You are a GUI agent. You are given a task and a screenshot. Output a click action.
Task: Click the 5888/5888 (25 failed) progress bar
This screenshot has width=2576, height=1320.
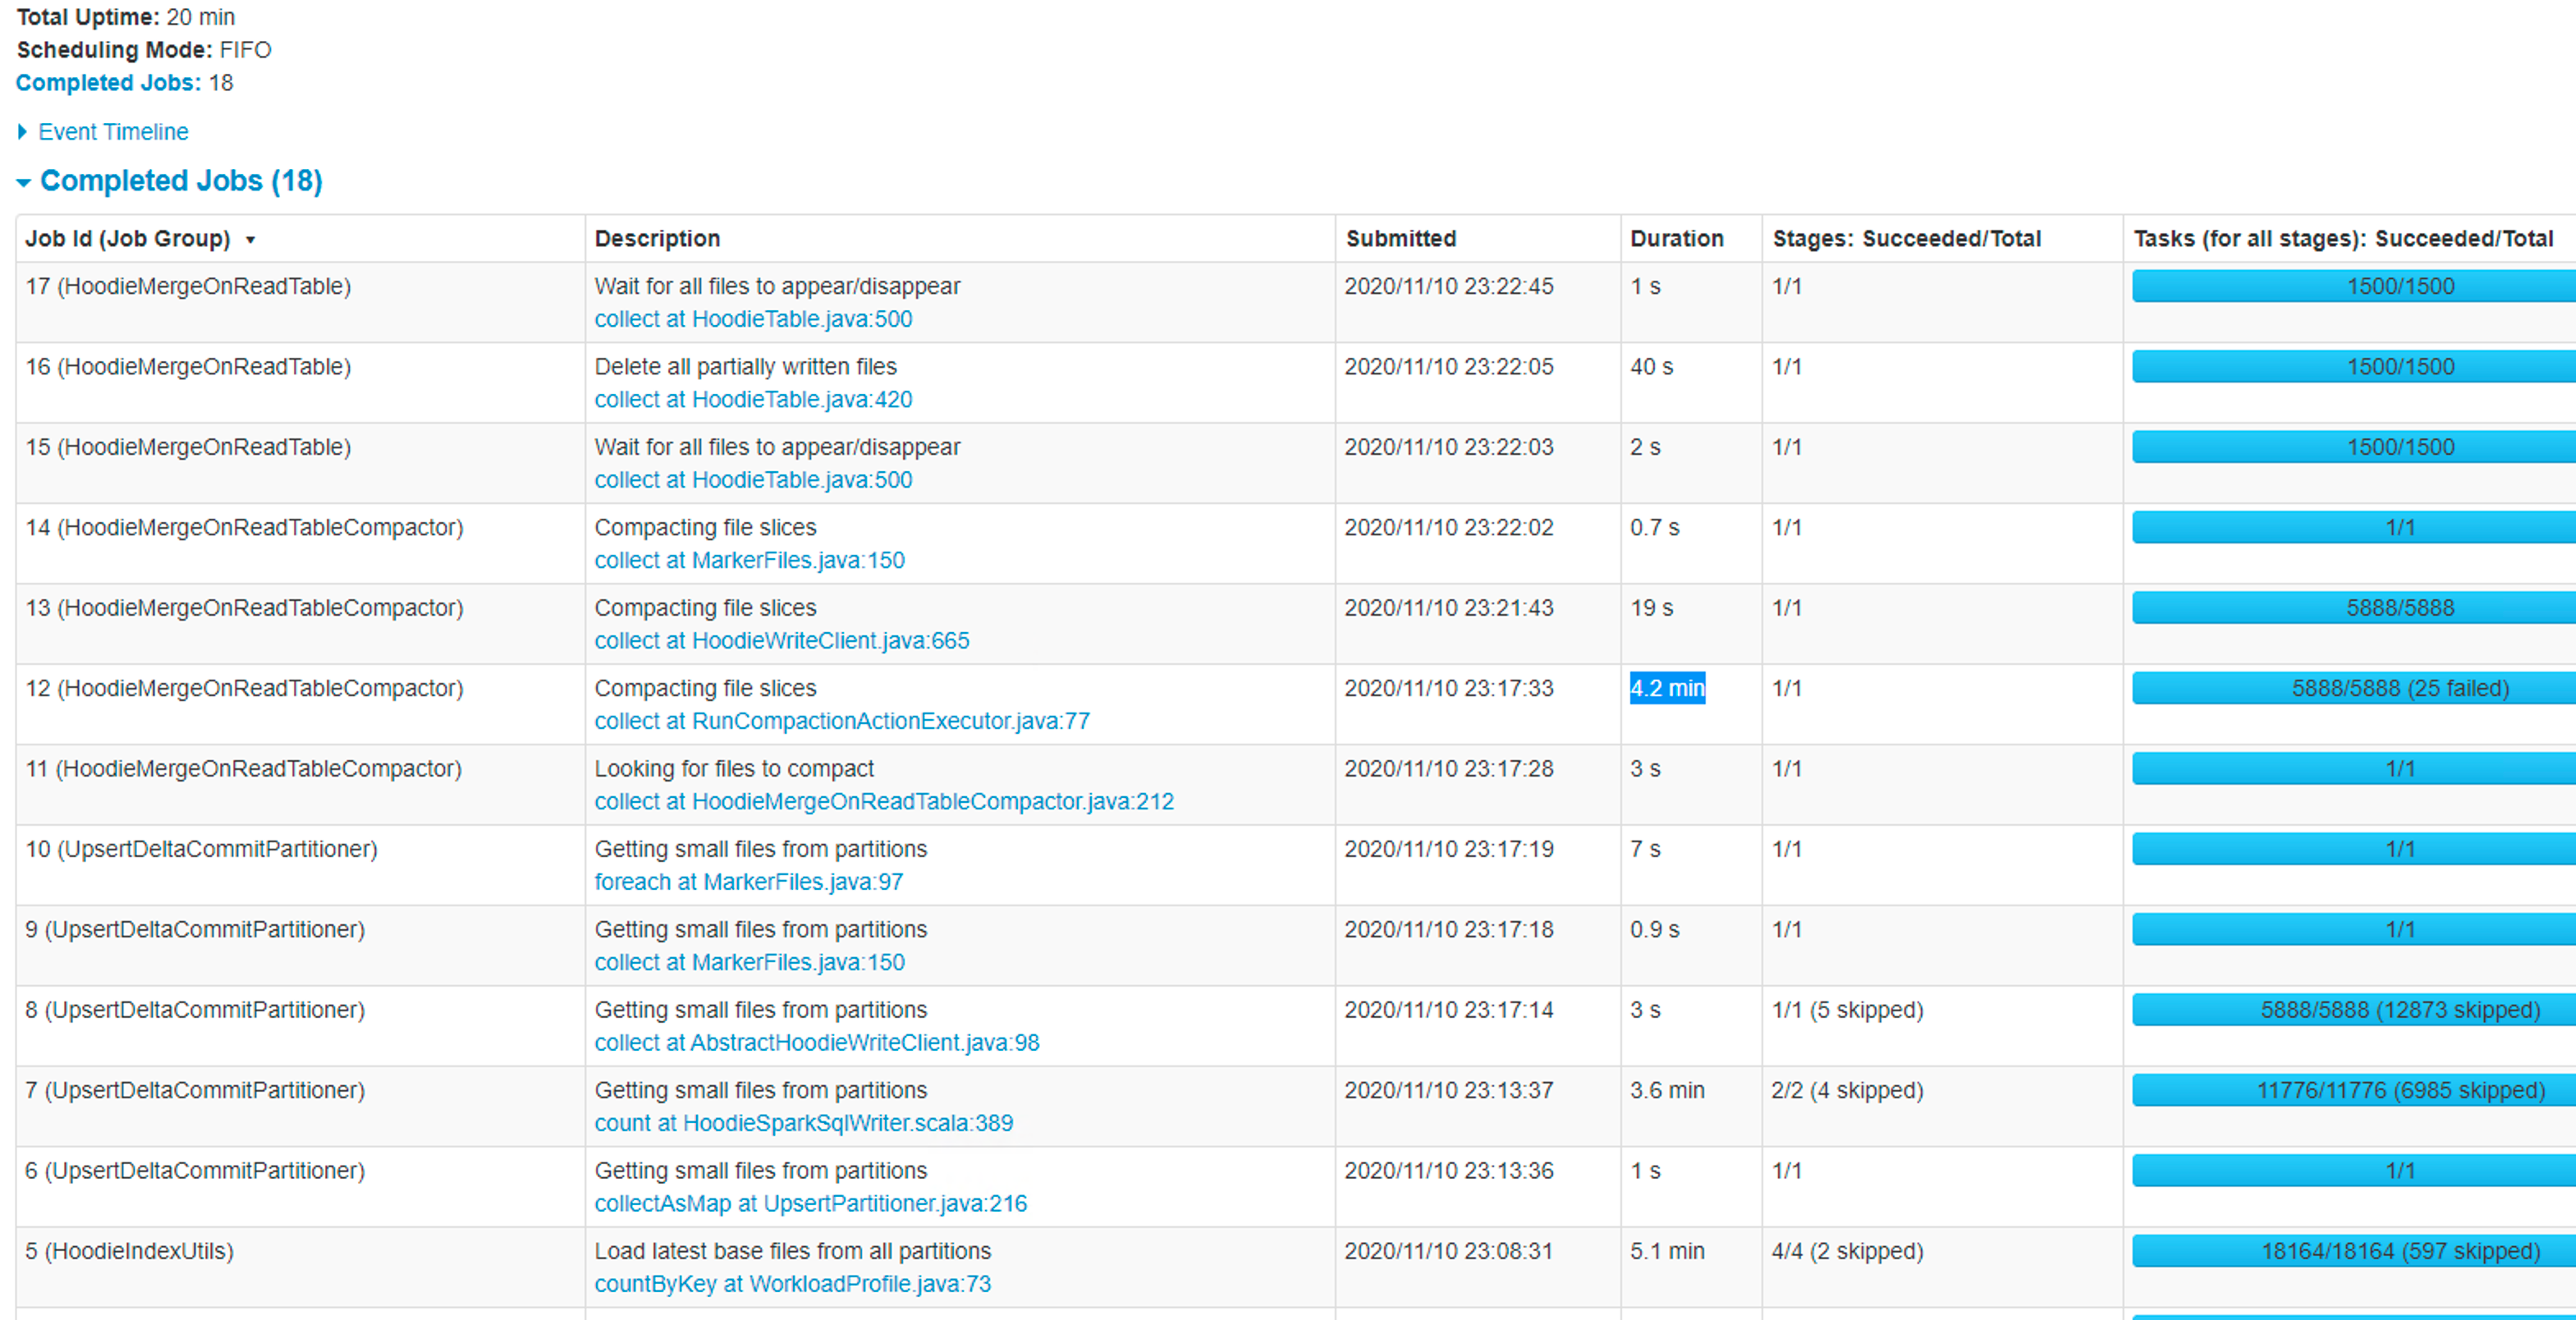coord(2399,688)
